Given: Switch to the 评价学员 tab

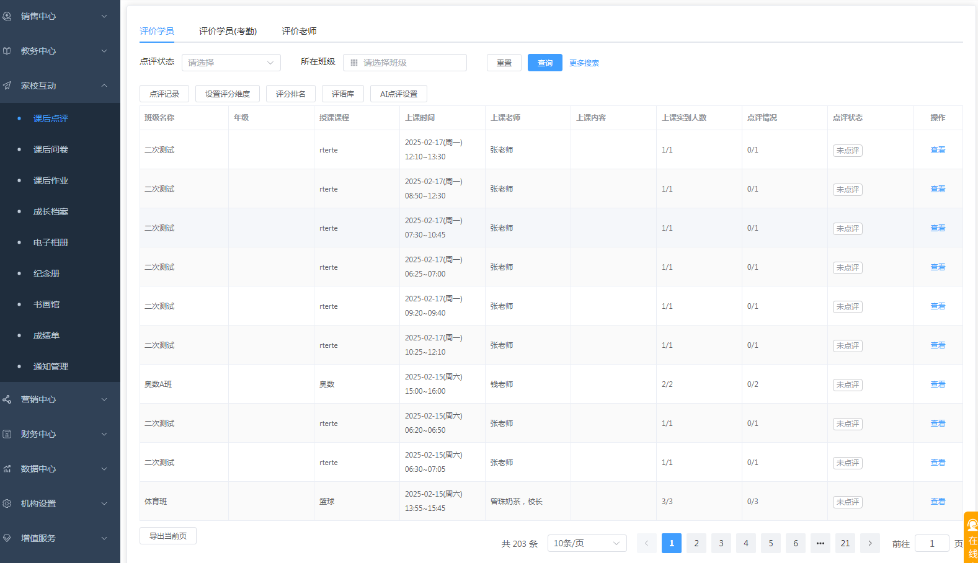Looking at the screenshot, I should [x=156, y=31].
